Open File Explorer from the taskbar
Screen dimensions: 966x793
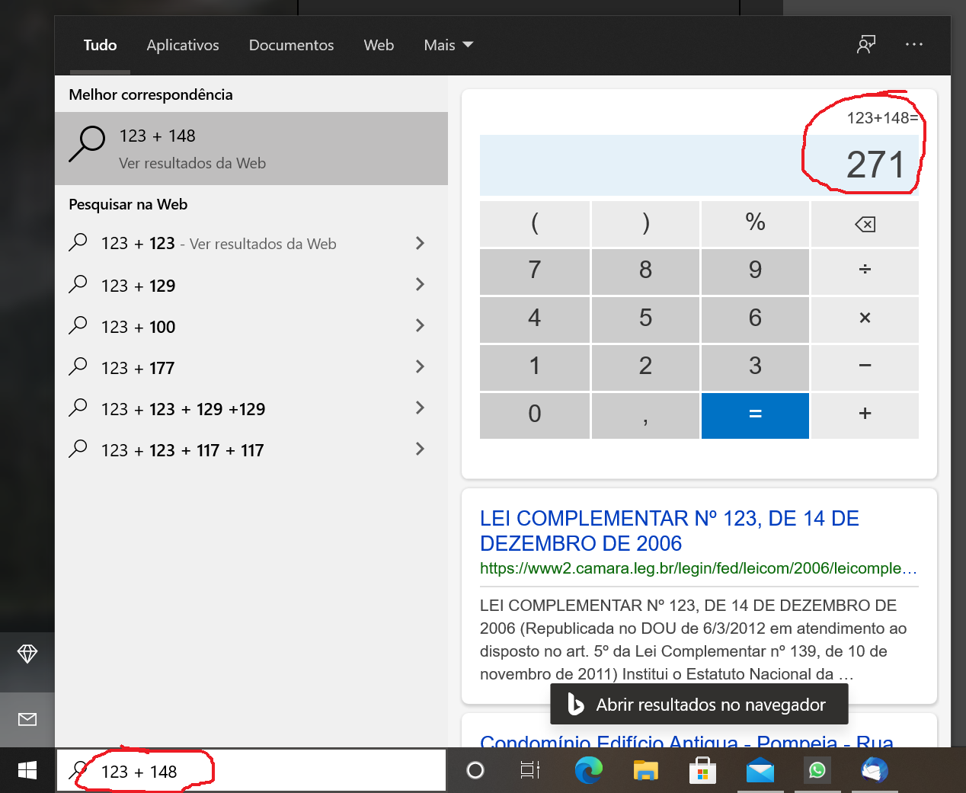tap(645, 770)
